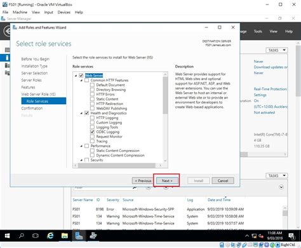Click the Server Manager back navigation arrow
The image size is (301, 248).
pos(8,32)
